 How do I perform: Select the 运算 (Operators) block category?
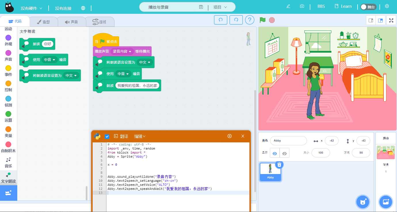tap(8, 116)
